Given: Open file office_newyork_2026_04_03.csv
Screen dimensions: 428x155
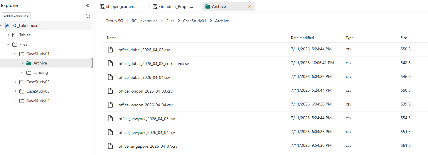Looking at the screenshot, I should tap(147, 119).
